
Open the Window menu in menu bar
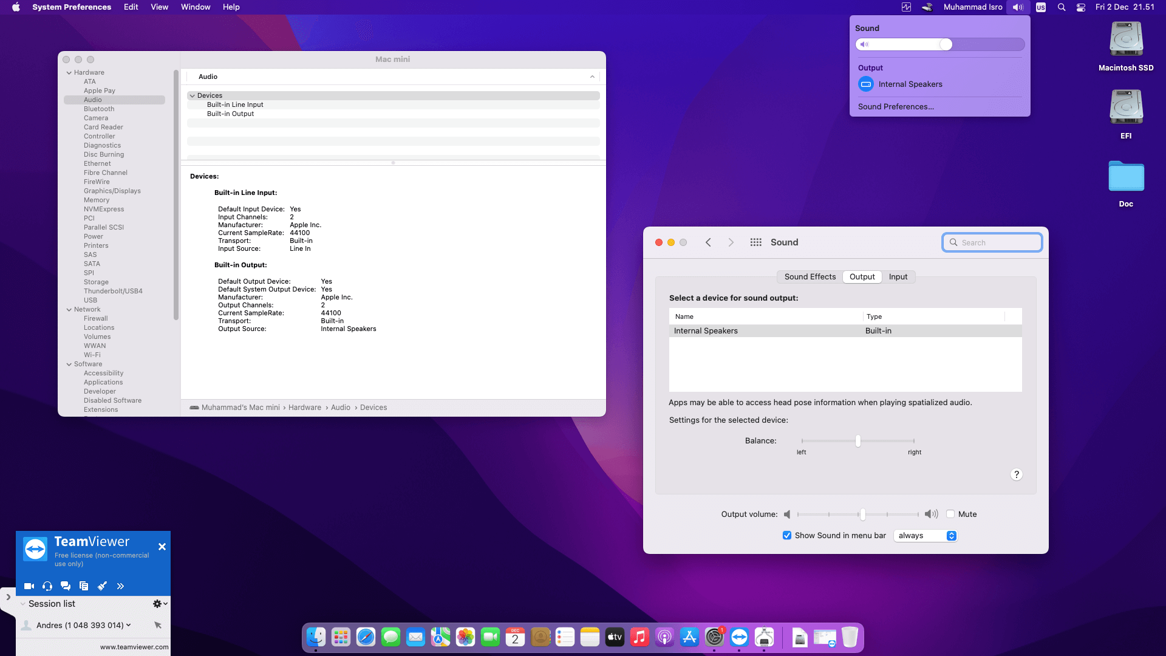195,7
